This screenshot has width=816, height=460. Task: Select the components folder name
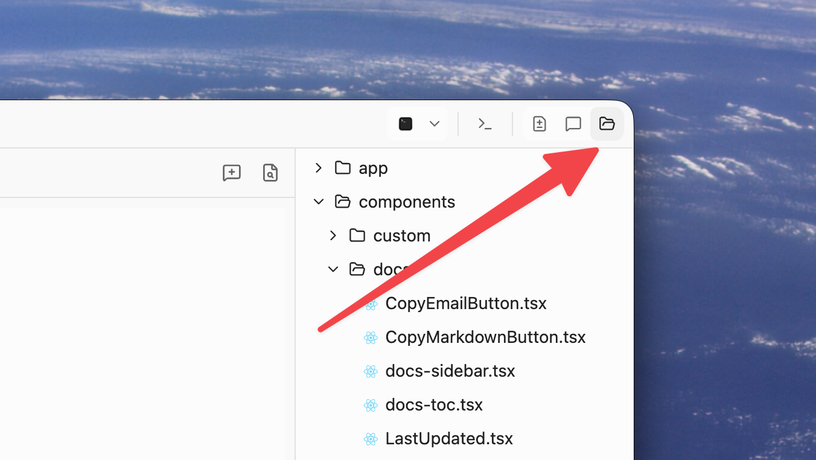coord(407,202)
